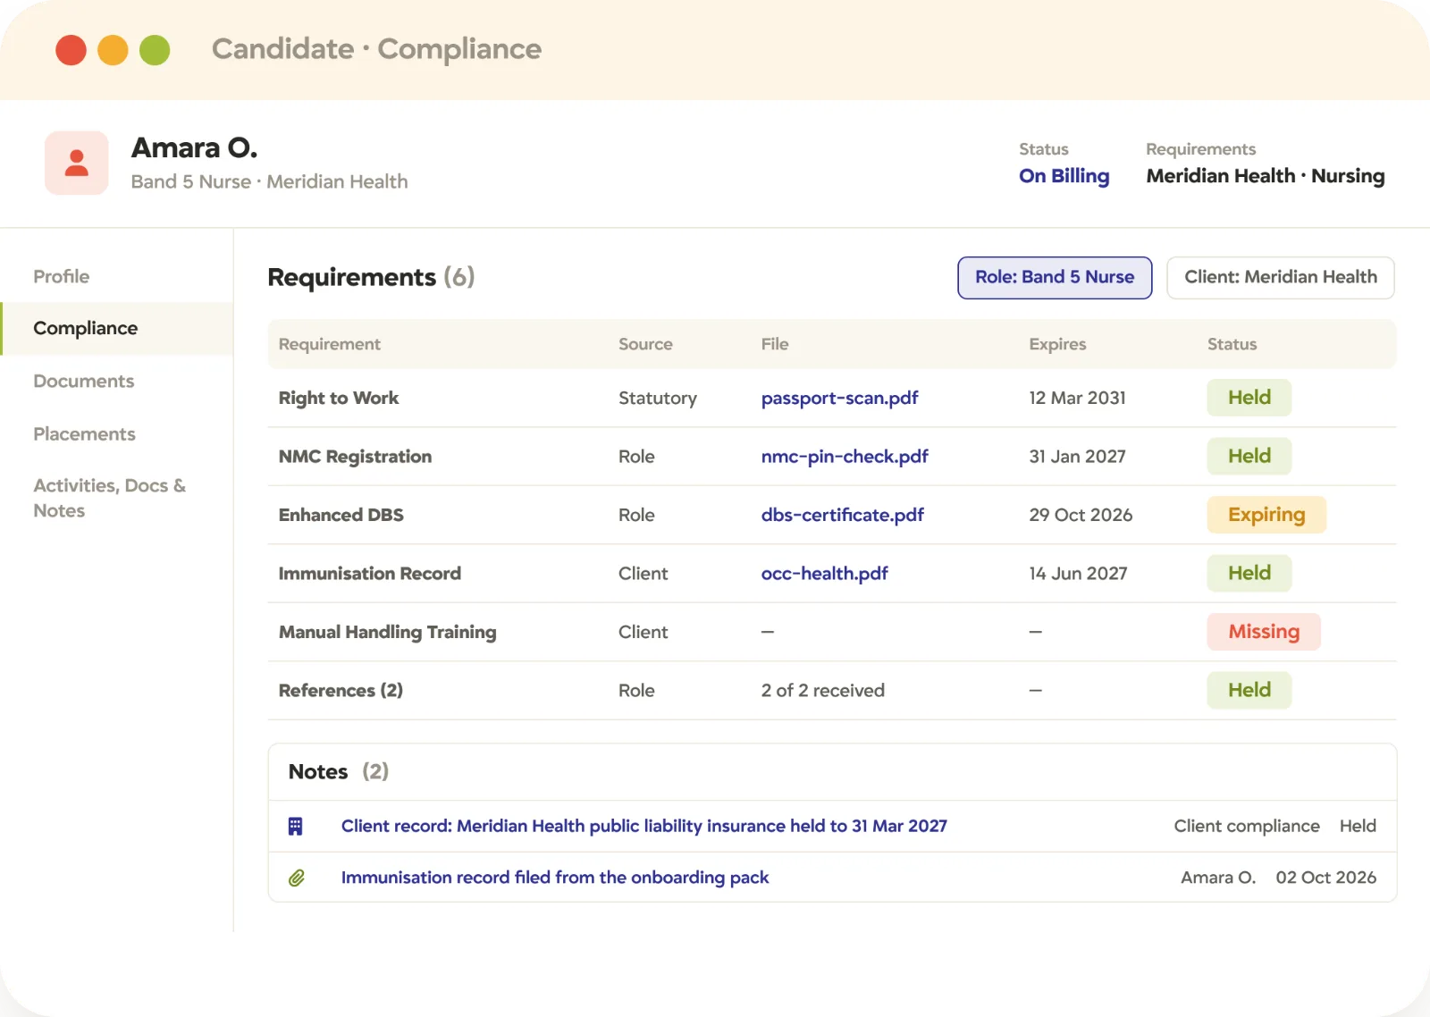This screenshot has height=1017, width=1430.
Task: Click the yellow minimize window dot
Action: (x=113, y=50)
